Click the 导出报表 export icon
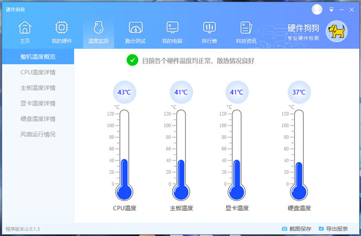This screenshot has width=361, height=236. (x=321, y=229)
